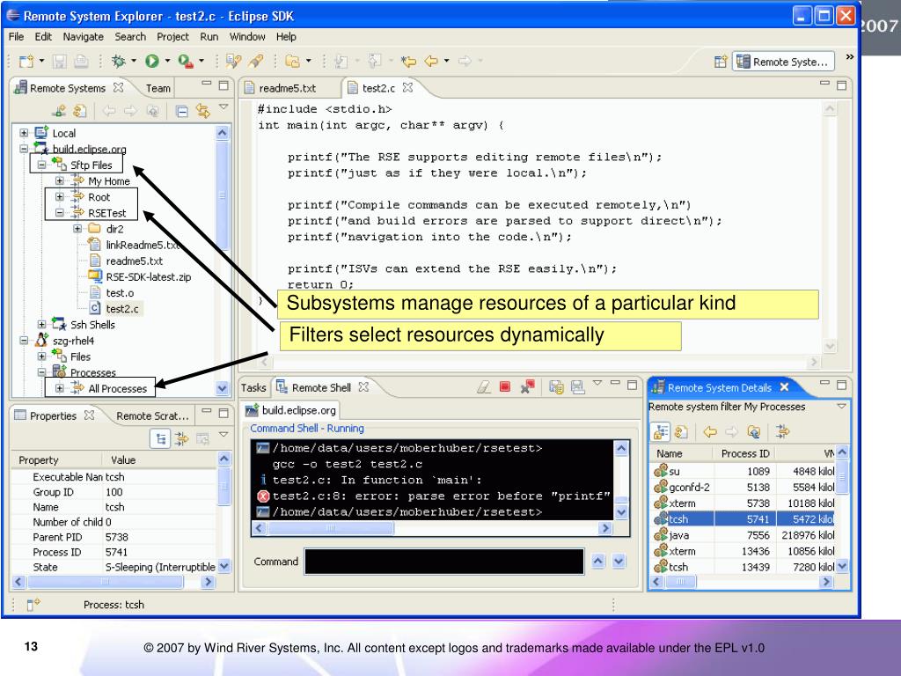Expand the dir2 folder

(77, 229)
